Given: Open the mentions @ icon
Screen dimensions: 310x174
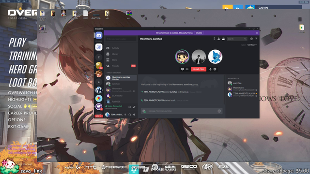Looking at the screenshot, I should (251, 39).
